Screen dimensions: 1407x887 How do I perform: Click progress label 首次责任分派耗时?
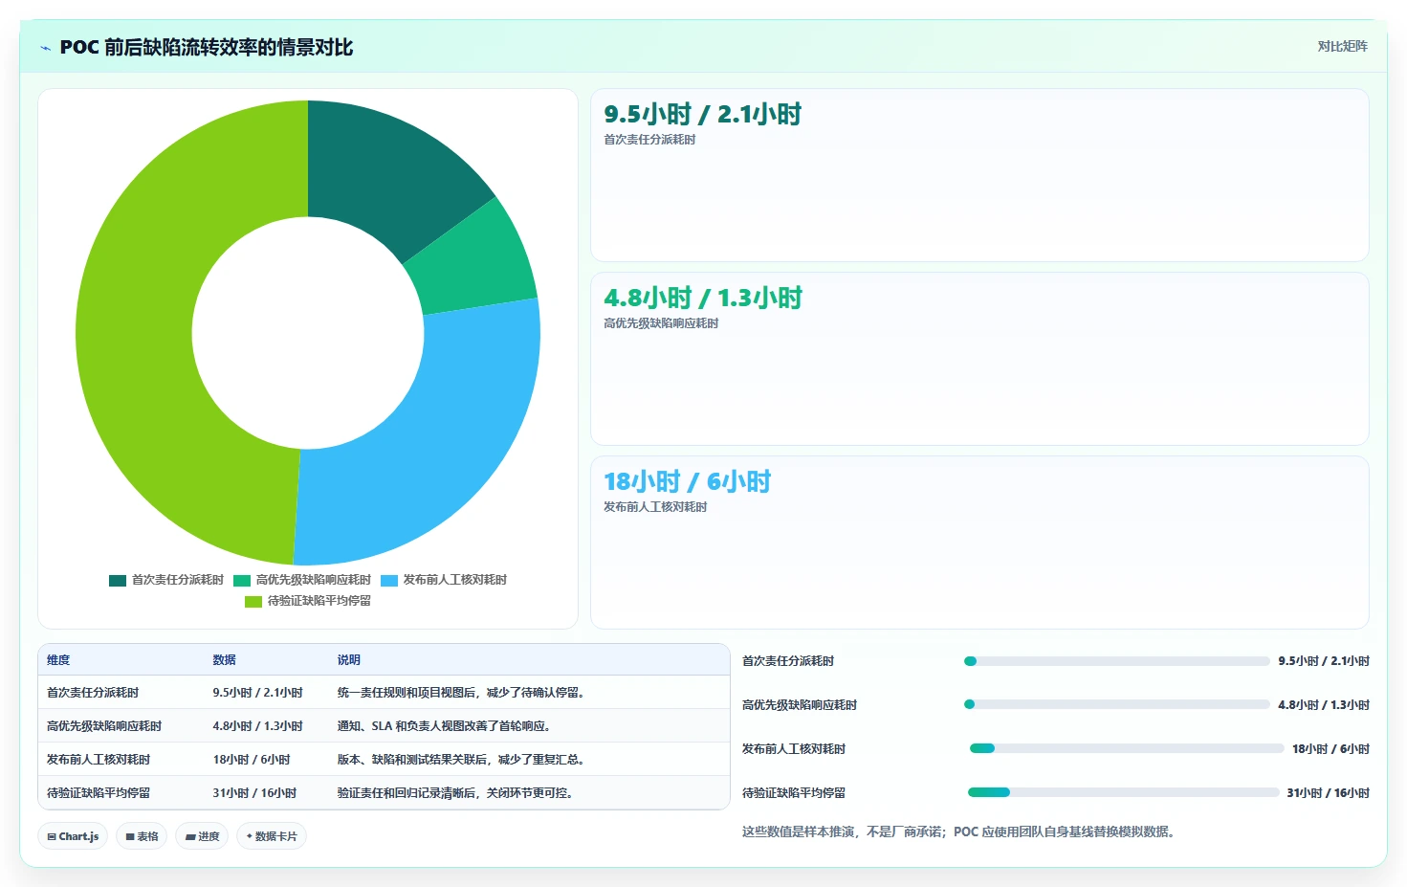788,661
